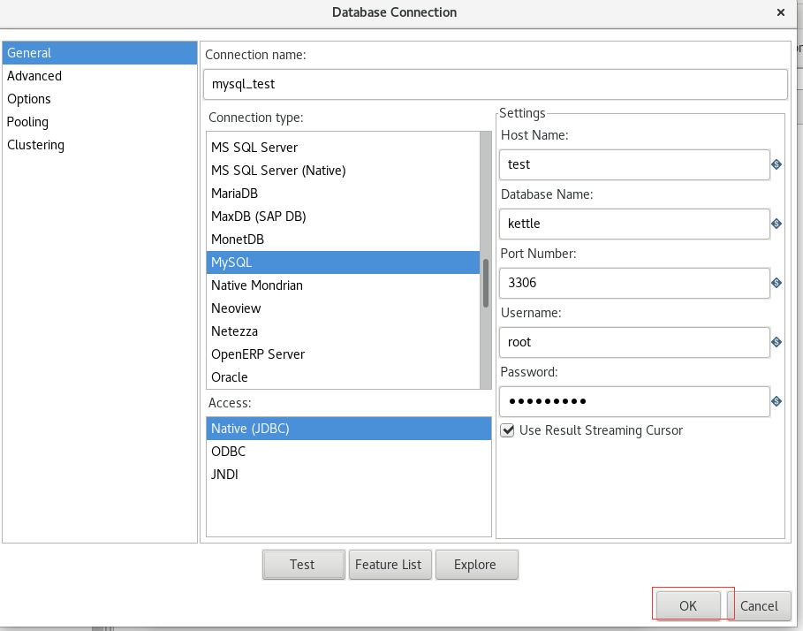Open the Pooling section
Image resolution: width=803 pixels, height=631 pixels.
tap(100, 122)
